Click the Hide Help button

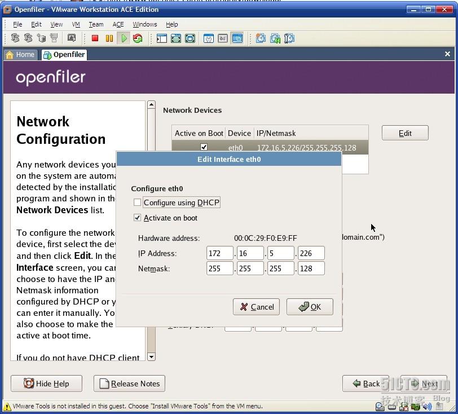46,384
